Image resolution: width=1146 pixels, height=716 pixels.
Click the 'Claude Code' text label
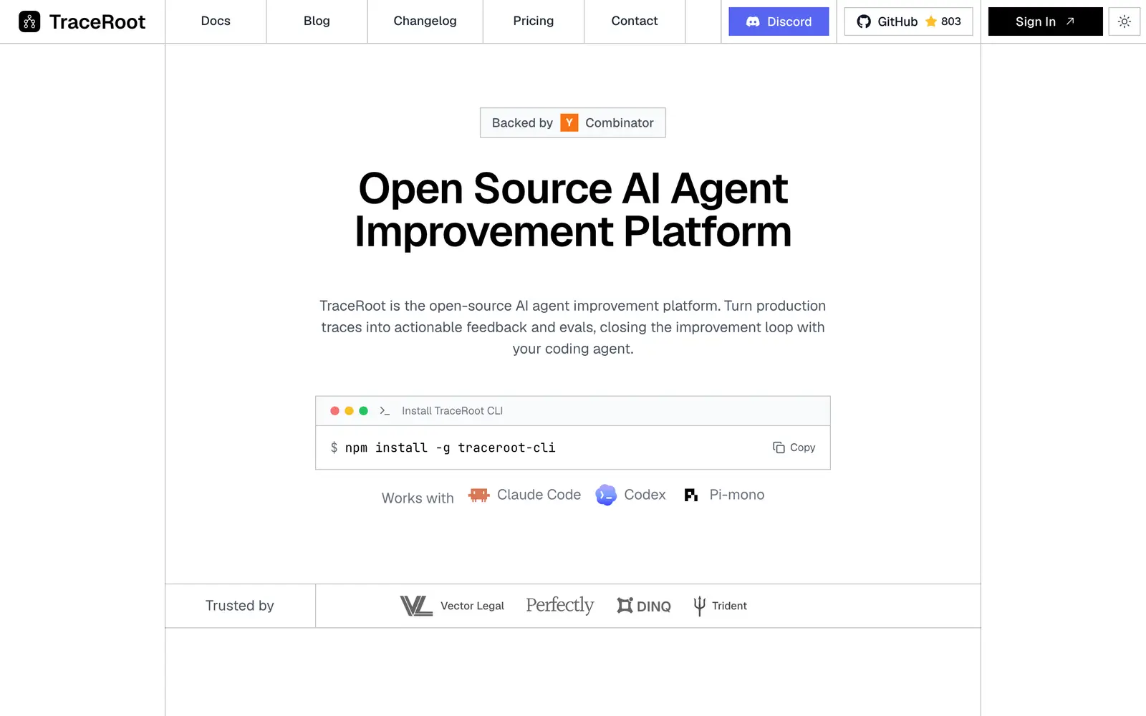[539, 495]
